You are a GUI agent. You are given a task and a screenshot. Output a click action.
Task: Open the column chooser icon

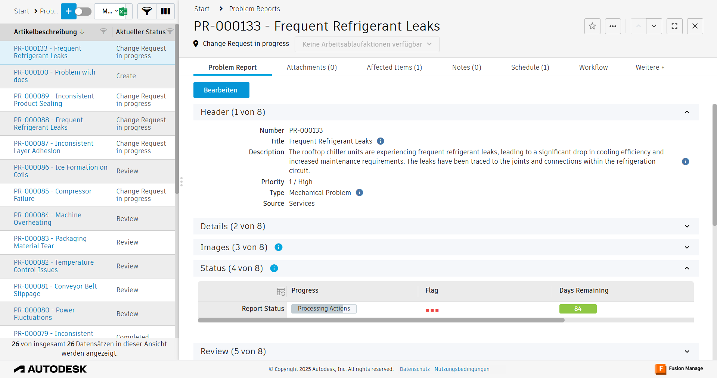coord(165,11)
